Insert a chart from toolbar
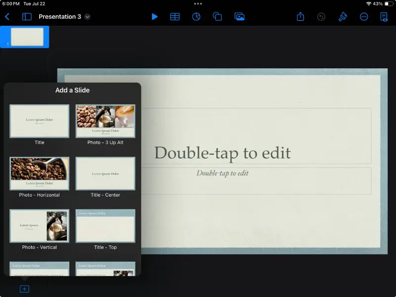The image size is (396, 297). coord(196,17)
